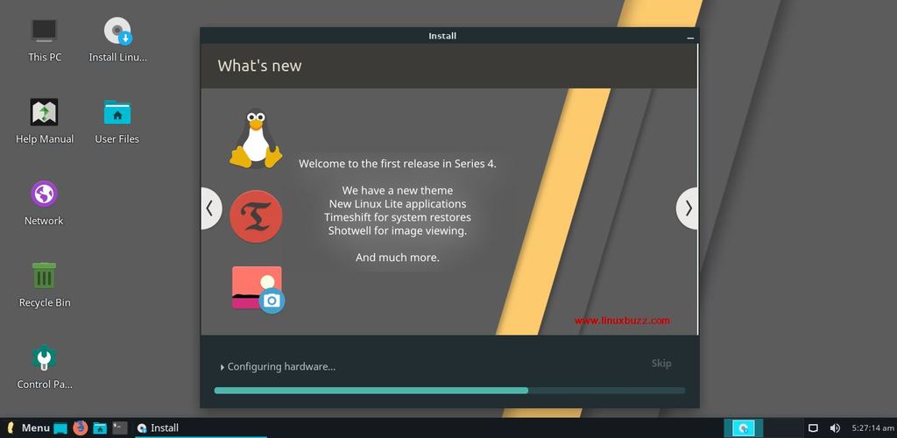This screenshot has width=897, height=438.
Task: Expand the Configuring hardware details triangle
Action: (x=222, y=367)
